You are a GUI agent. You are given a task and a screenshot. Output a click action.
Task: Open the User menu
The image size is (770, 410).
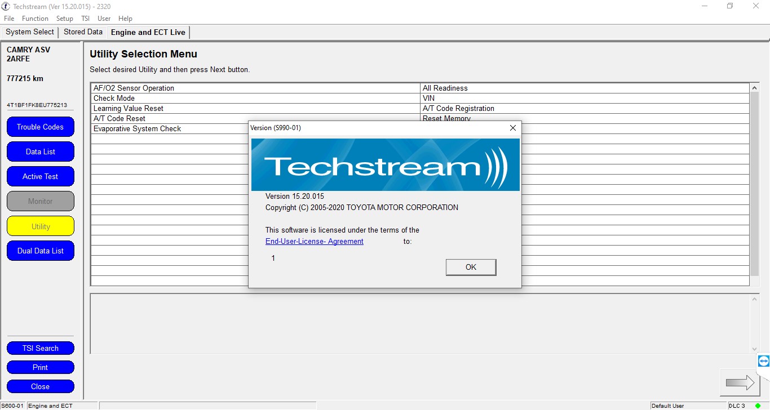[104, 19]
